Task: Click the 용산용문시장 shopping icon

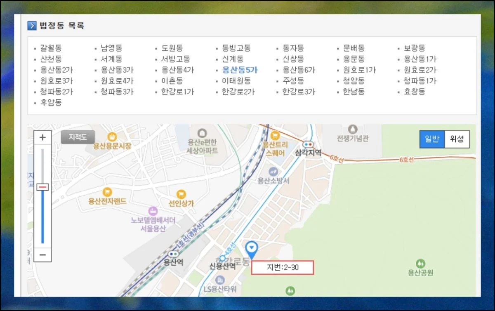Action: [112, 137]
